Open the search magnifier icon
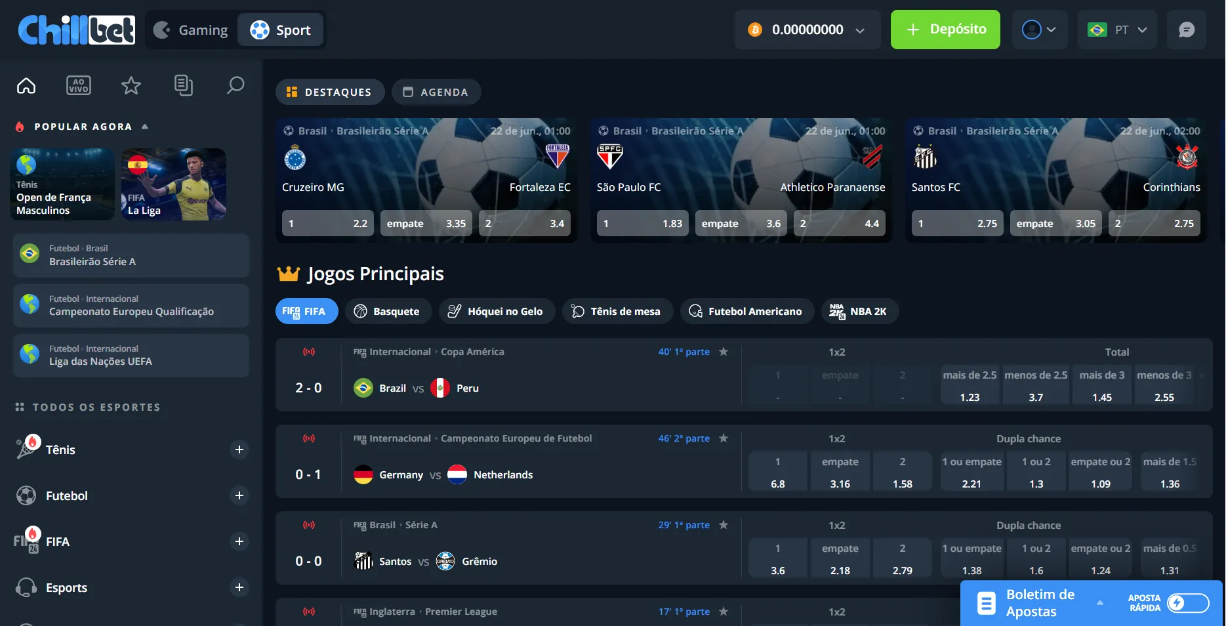1226x626 pixels. click(235, 85)
